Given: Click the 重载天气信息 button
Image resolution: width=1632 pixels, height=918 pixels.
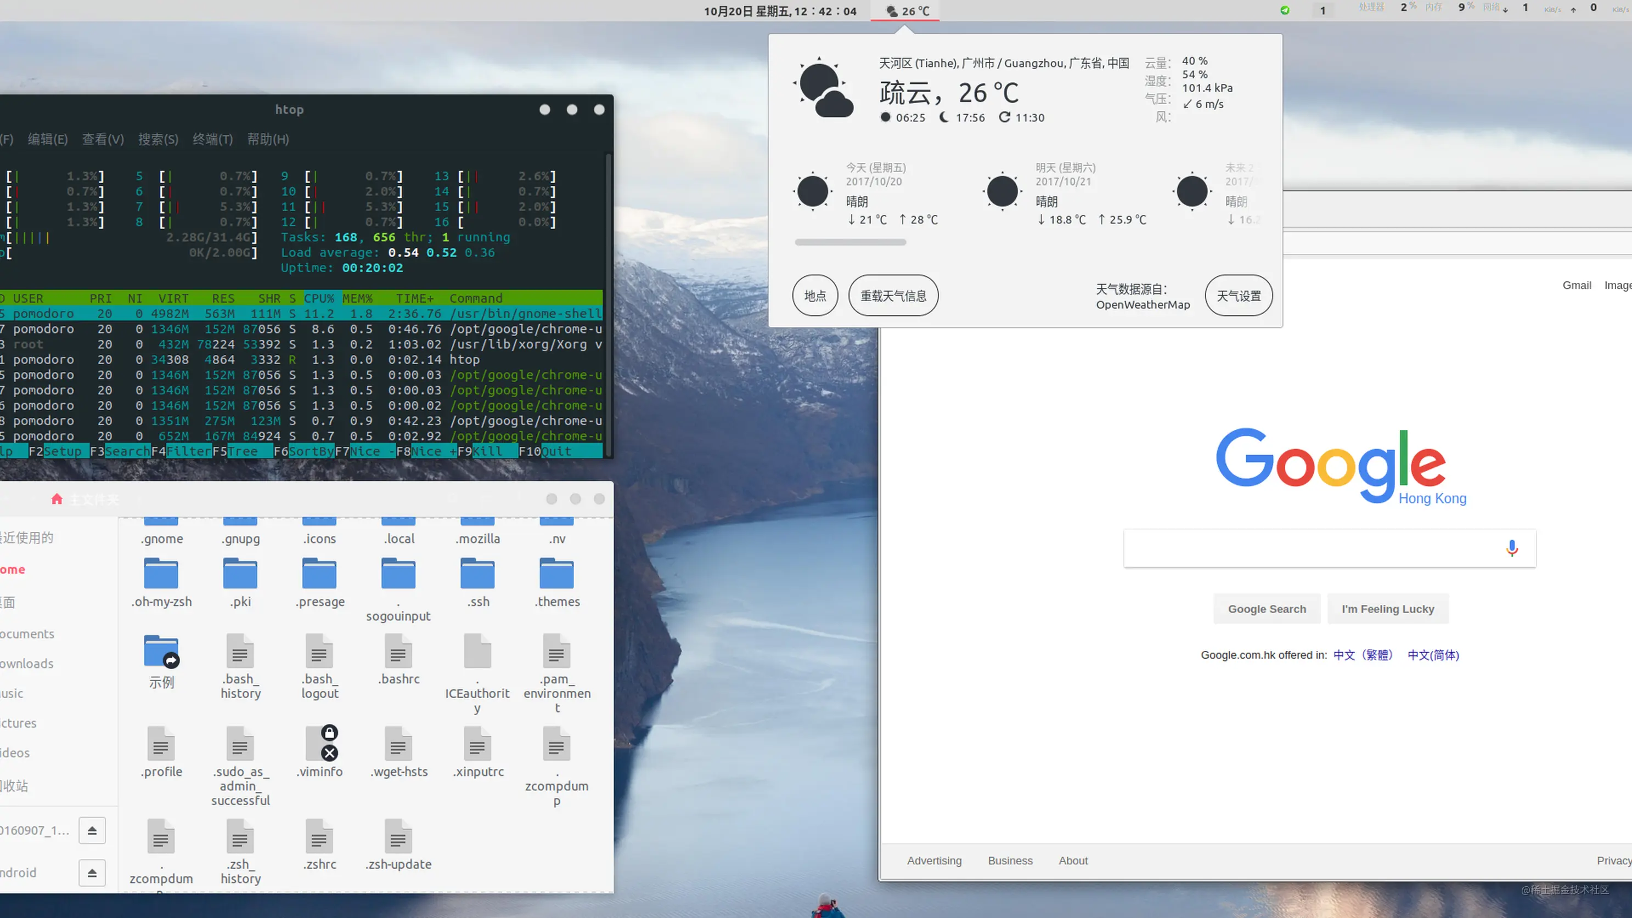Looking at the screenshot, I should coord(893,296).
